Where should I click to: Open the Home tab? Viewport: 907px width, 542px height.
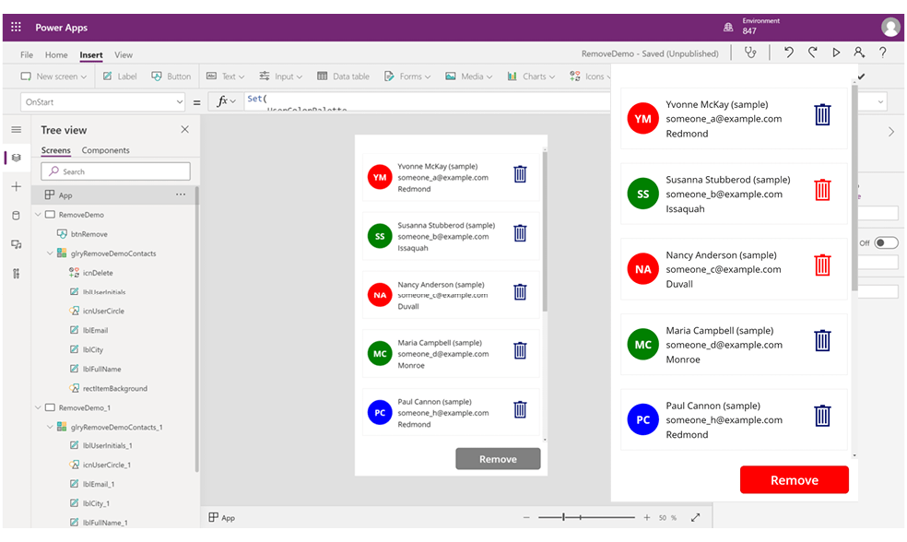[56, 55]
